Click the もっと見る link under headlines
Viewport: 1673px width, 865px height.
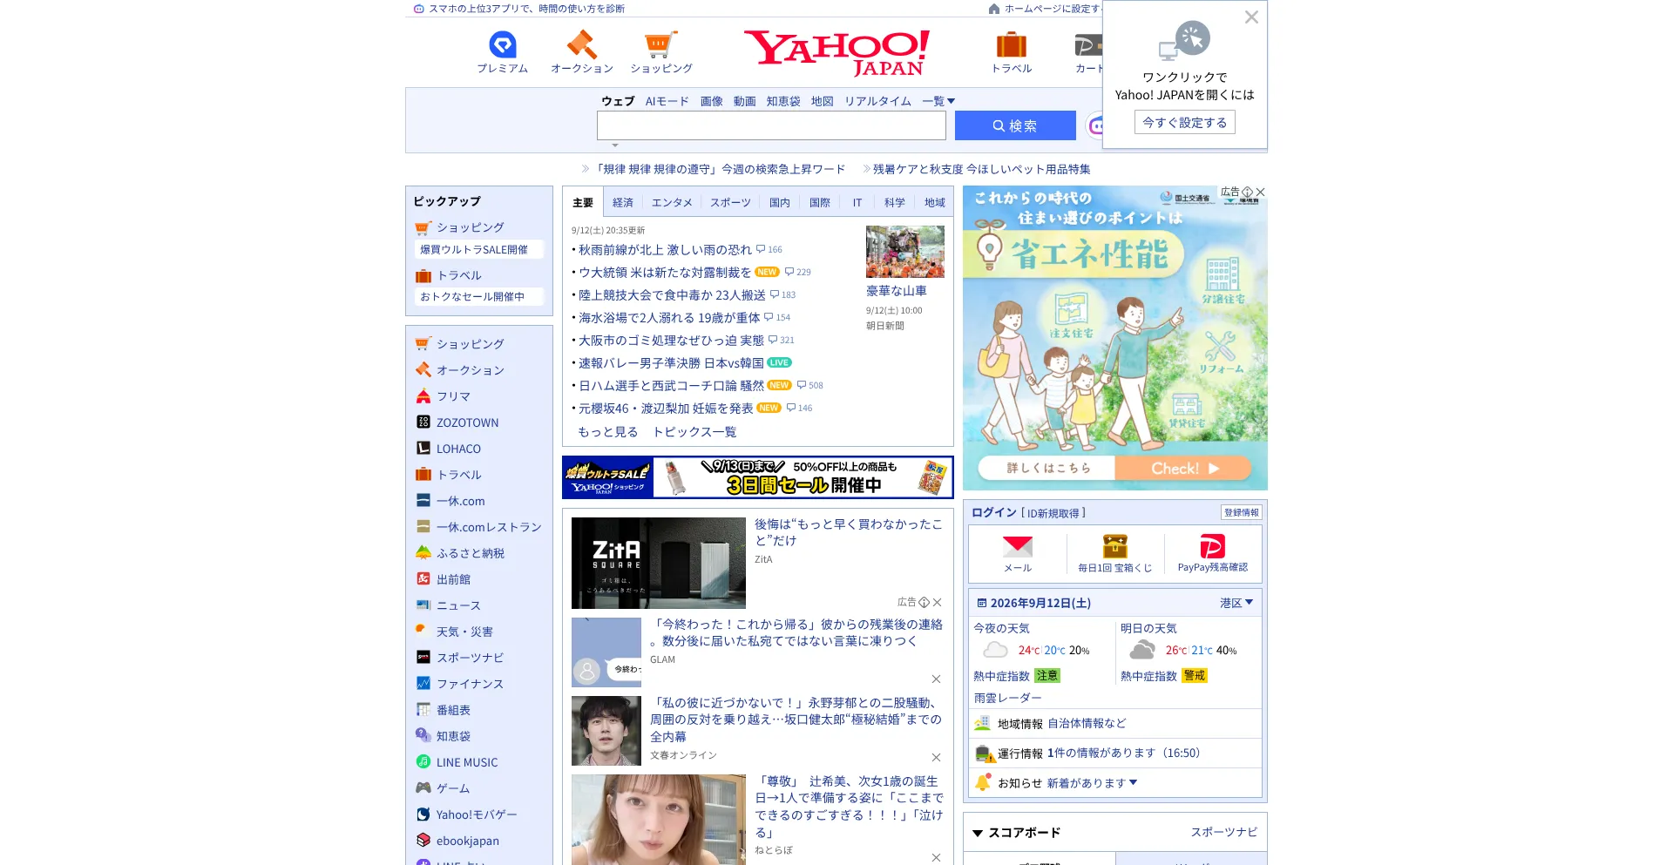(x=608, y=432)
